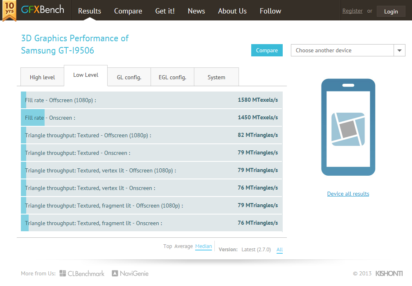Open the Device all results link
The height and width of the screenshot is (286, 412).
[x=348, y=194]
